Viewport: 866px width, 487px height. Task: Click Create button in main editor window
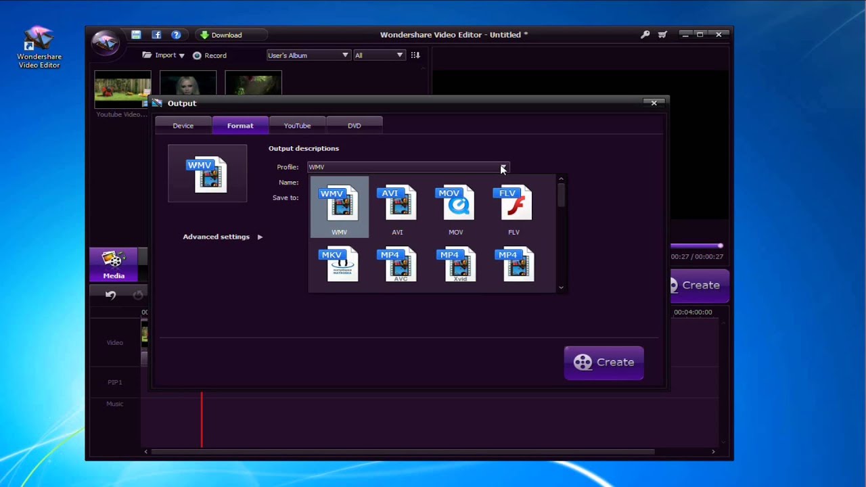[x=700, y=285]
